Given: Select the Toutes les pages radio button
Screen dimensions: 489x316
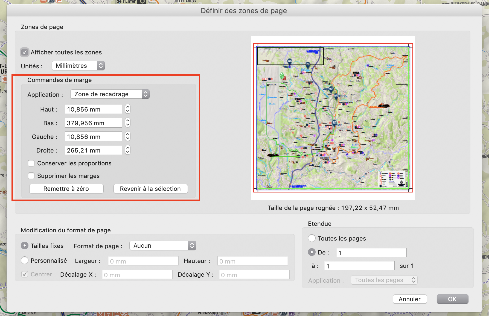Looking at the screenshot, I should pos(312,238).
